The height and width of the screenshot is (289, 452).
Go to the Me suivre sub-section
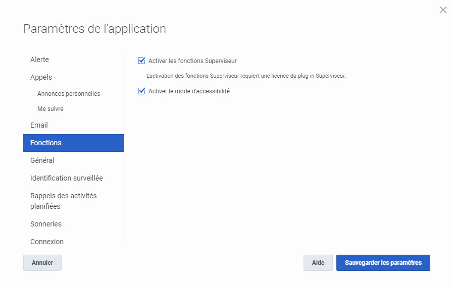tap(51, 109)
